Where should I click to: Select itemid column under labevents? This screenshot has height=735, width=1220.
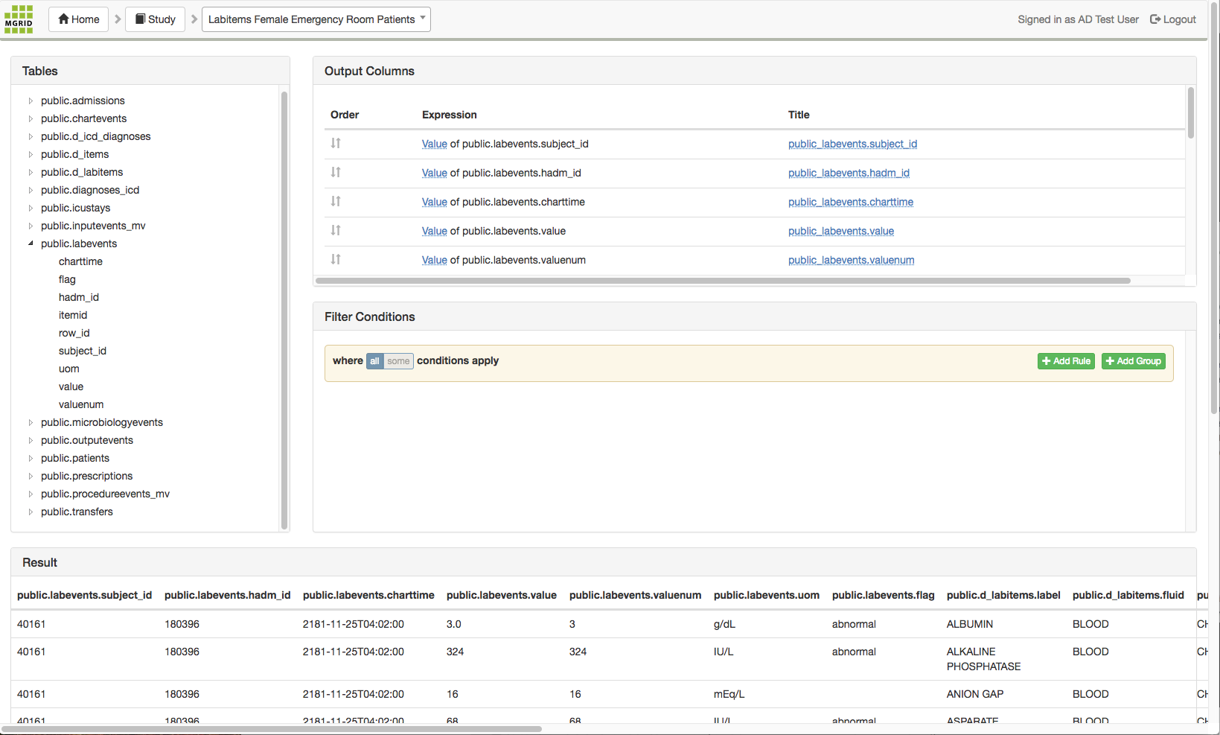point(73,315)
